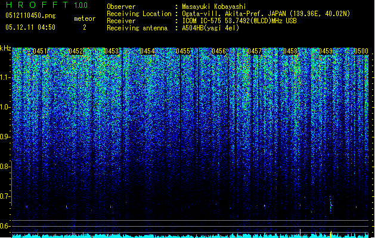Click the 0.9 kHz axis label
This screenshot has height=238, width=375.
point(5,137)
